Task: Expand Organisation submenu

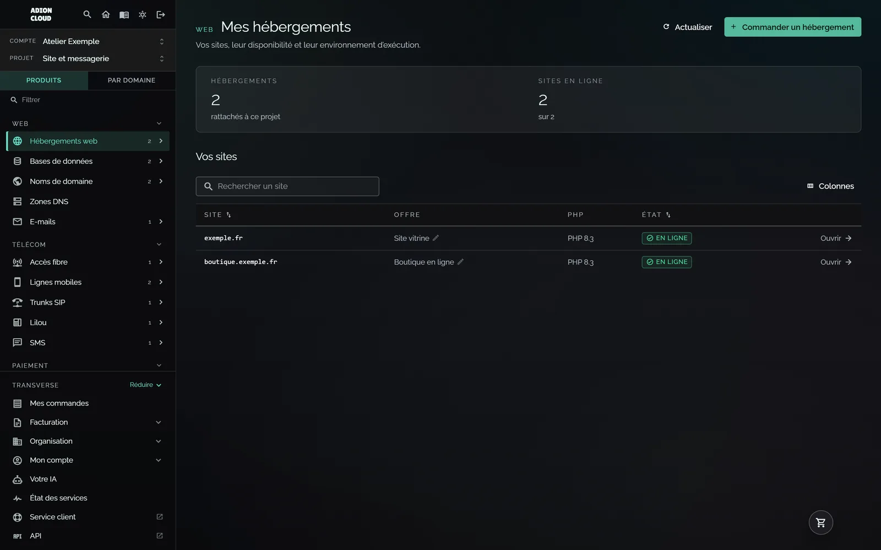Action: click(x=88, y=441)
